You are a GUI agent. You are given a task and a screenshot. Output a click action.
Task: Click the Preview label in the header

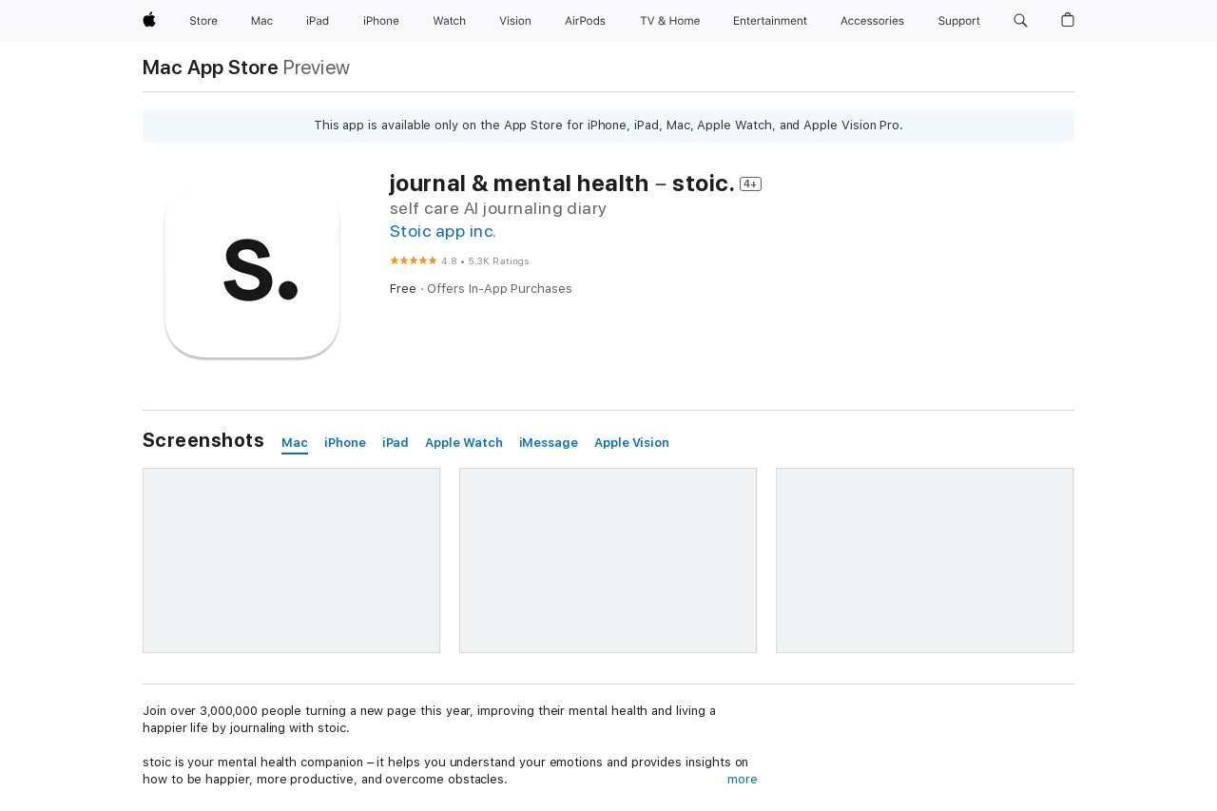click(317, 68)
